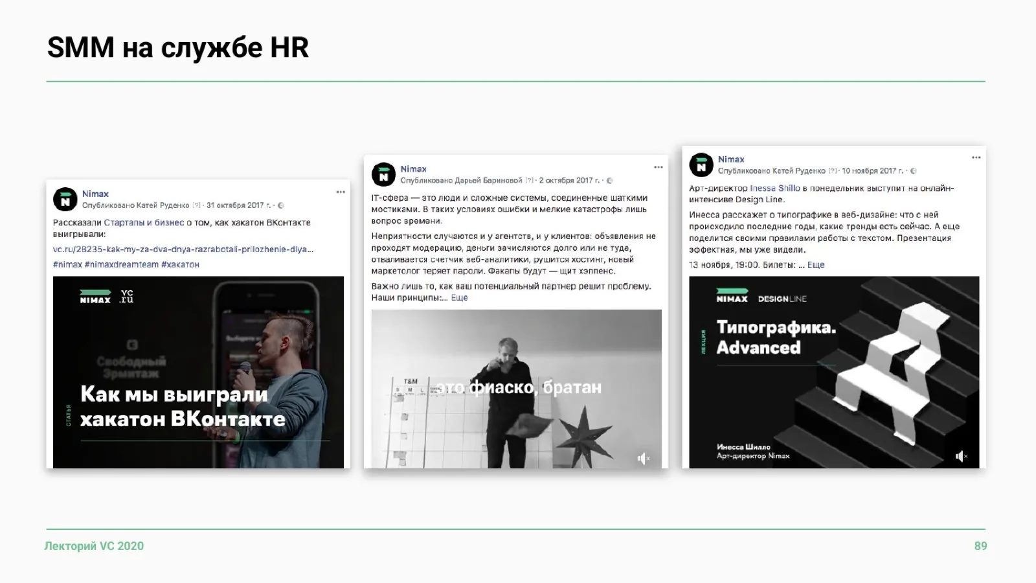Click the [?] help marker after Катей Руденко, October 31
1036x583 pixels.
[x=197, y=205]
